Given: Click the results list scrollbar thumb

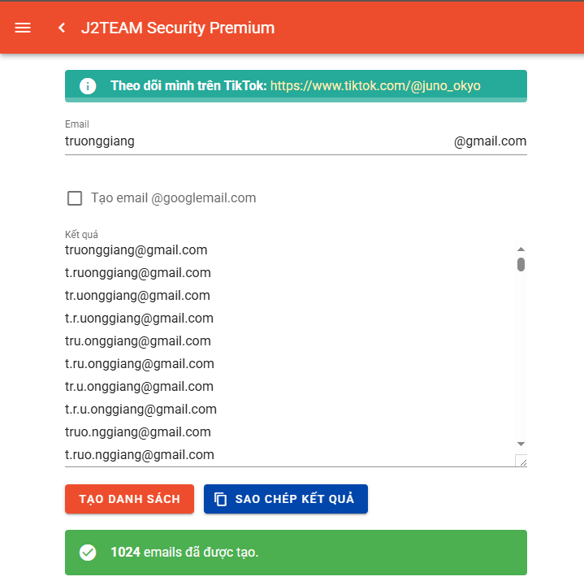Looking at the screenshot, I should (521, 264).
